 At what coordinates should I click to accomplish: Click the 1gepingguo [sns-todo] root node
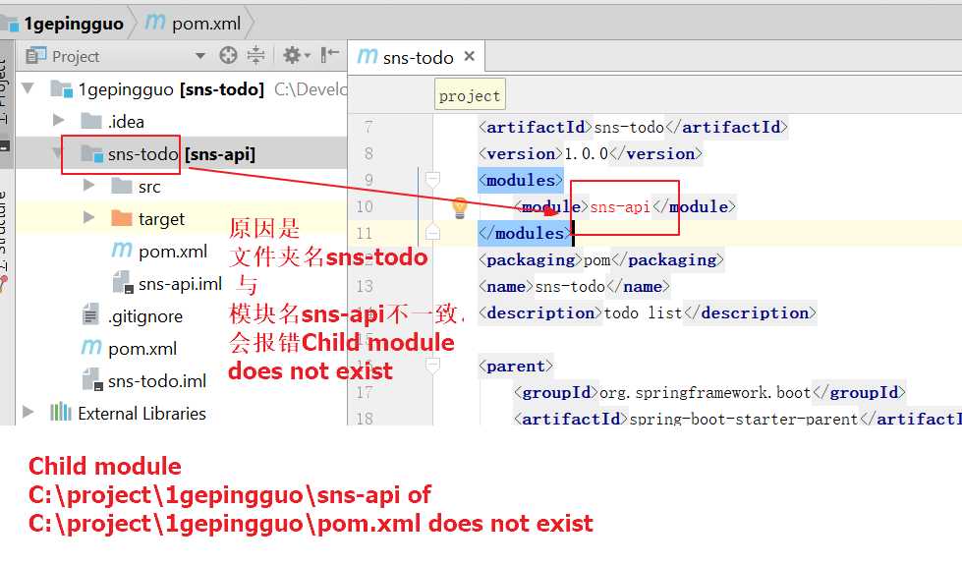coord(171,89)
